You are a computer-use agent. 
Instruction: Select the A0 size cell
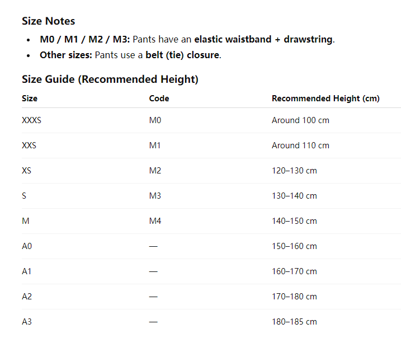27,246
